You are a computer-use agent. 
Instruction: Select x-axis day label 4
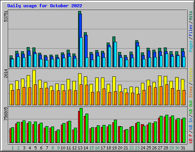click(30, 148)
